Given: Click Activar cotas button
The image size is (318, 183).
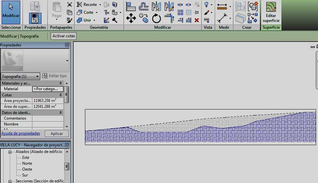Looking at the screenshot, I should (64, 36).
